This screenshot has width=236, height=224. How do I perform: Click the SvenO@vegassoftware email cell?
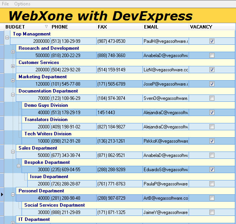tap(166, 98)
